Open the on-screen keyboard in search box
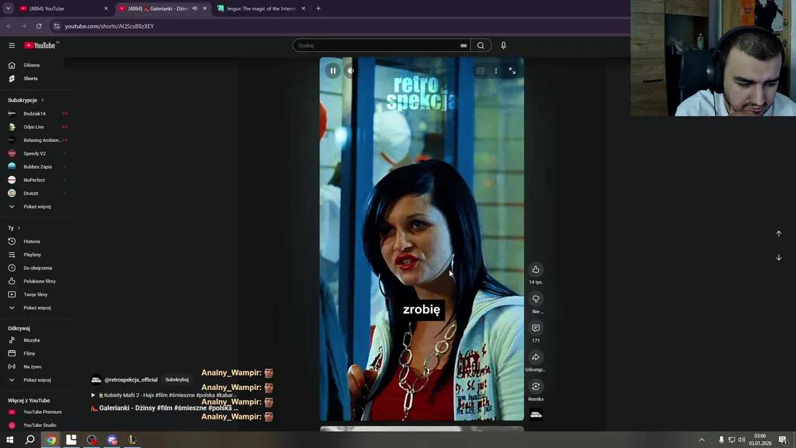 pyautogui.click(x=463, y=45)
